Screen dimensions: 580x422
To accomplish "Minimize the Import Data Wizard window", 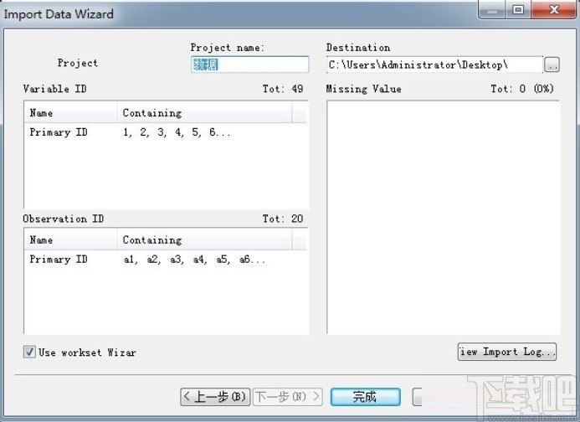I will pyautogui.click(x=492, y=9).
